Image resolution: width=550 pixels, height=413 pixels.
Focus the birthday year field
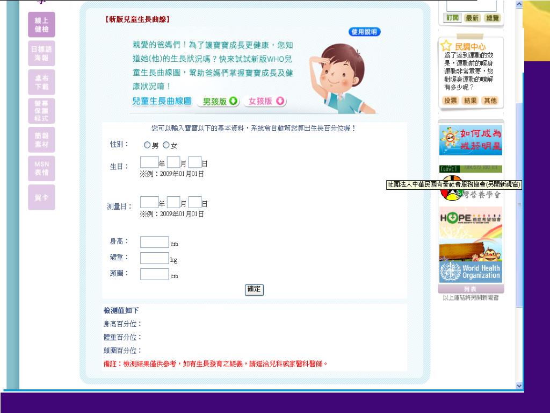(x=149, y=162)
